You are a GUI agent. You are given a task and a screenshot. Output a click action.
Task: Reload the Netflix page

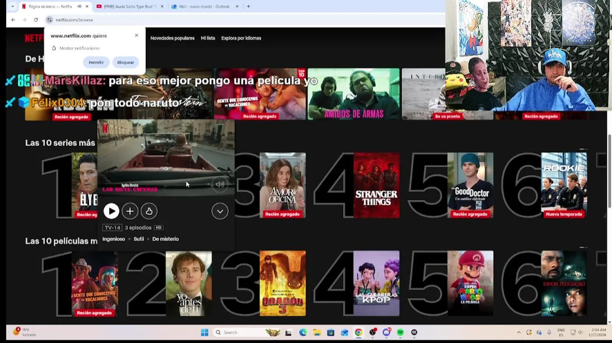36,20
